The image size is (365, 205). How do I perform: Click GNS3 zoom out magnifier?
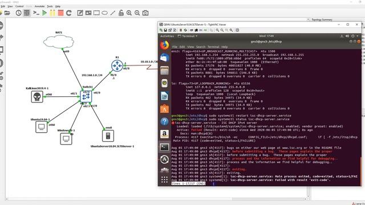click(x=137, y=13)
